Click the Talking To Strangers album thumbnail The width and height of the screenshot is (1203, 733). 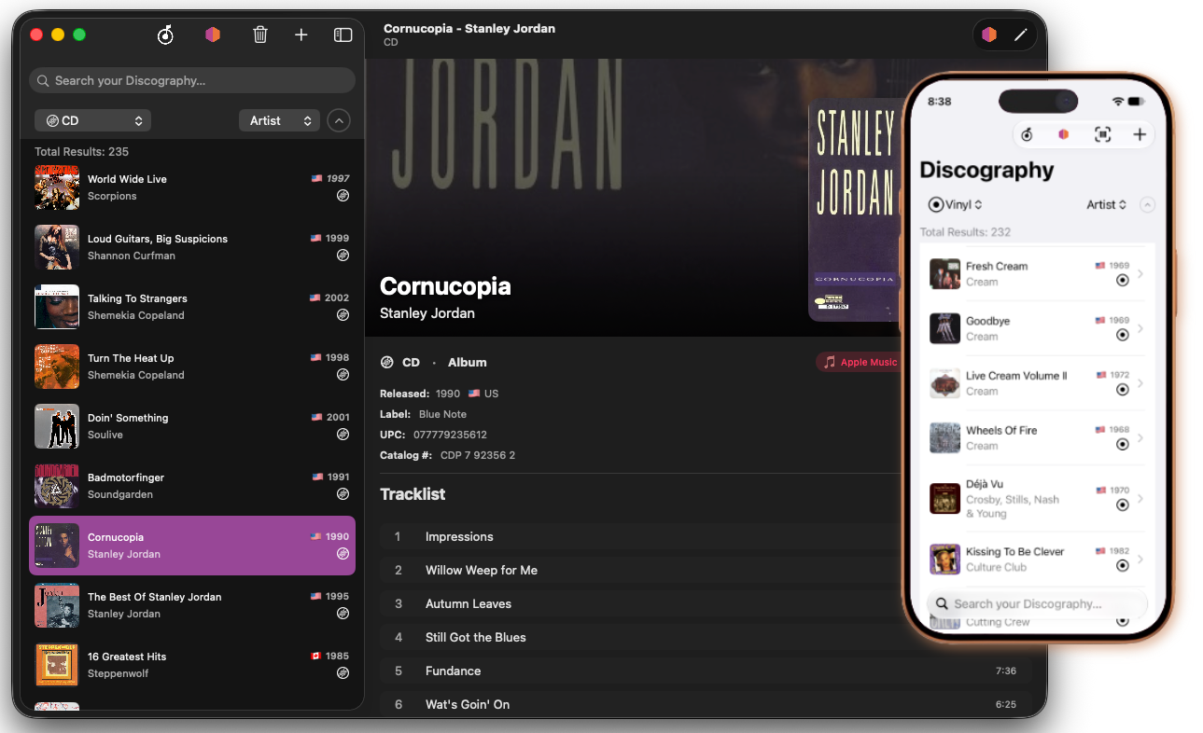57,307
